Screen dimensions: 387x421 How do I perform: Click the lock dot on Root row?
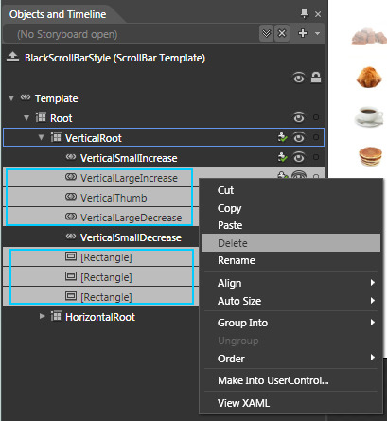(316, 117)
